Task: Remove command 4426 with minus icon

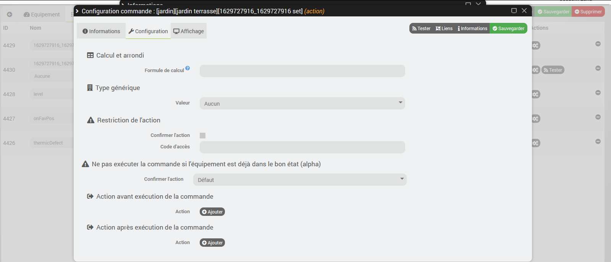Action: tap(598, 141)
